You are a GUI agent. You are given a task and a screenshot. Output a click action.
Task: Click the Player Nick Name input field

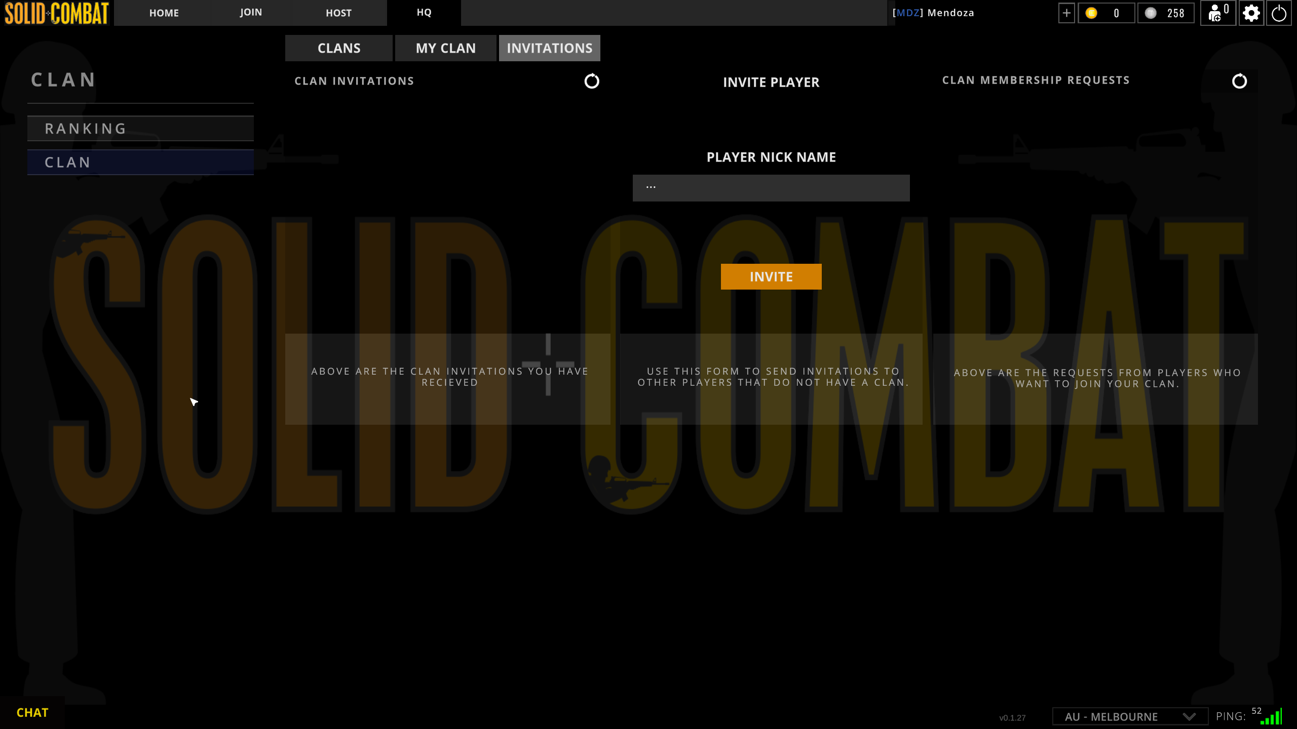[772, 187]
